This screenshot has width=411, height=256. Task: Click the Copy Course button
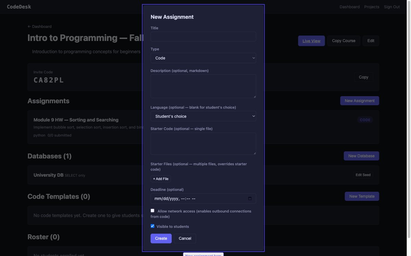pos(344,41)
